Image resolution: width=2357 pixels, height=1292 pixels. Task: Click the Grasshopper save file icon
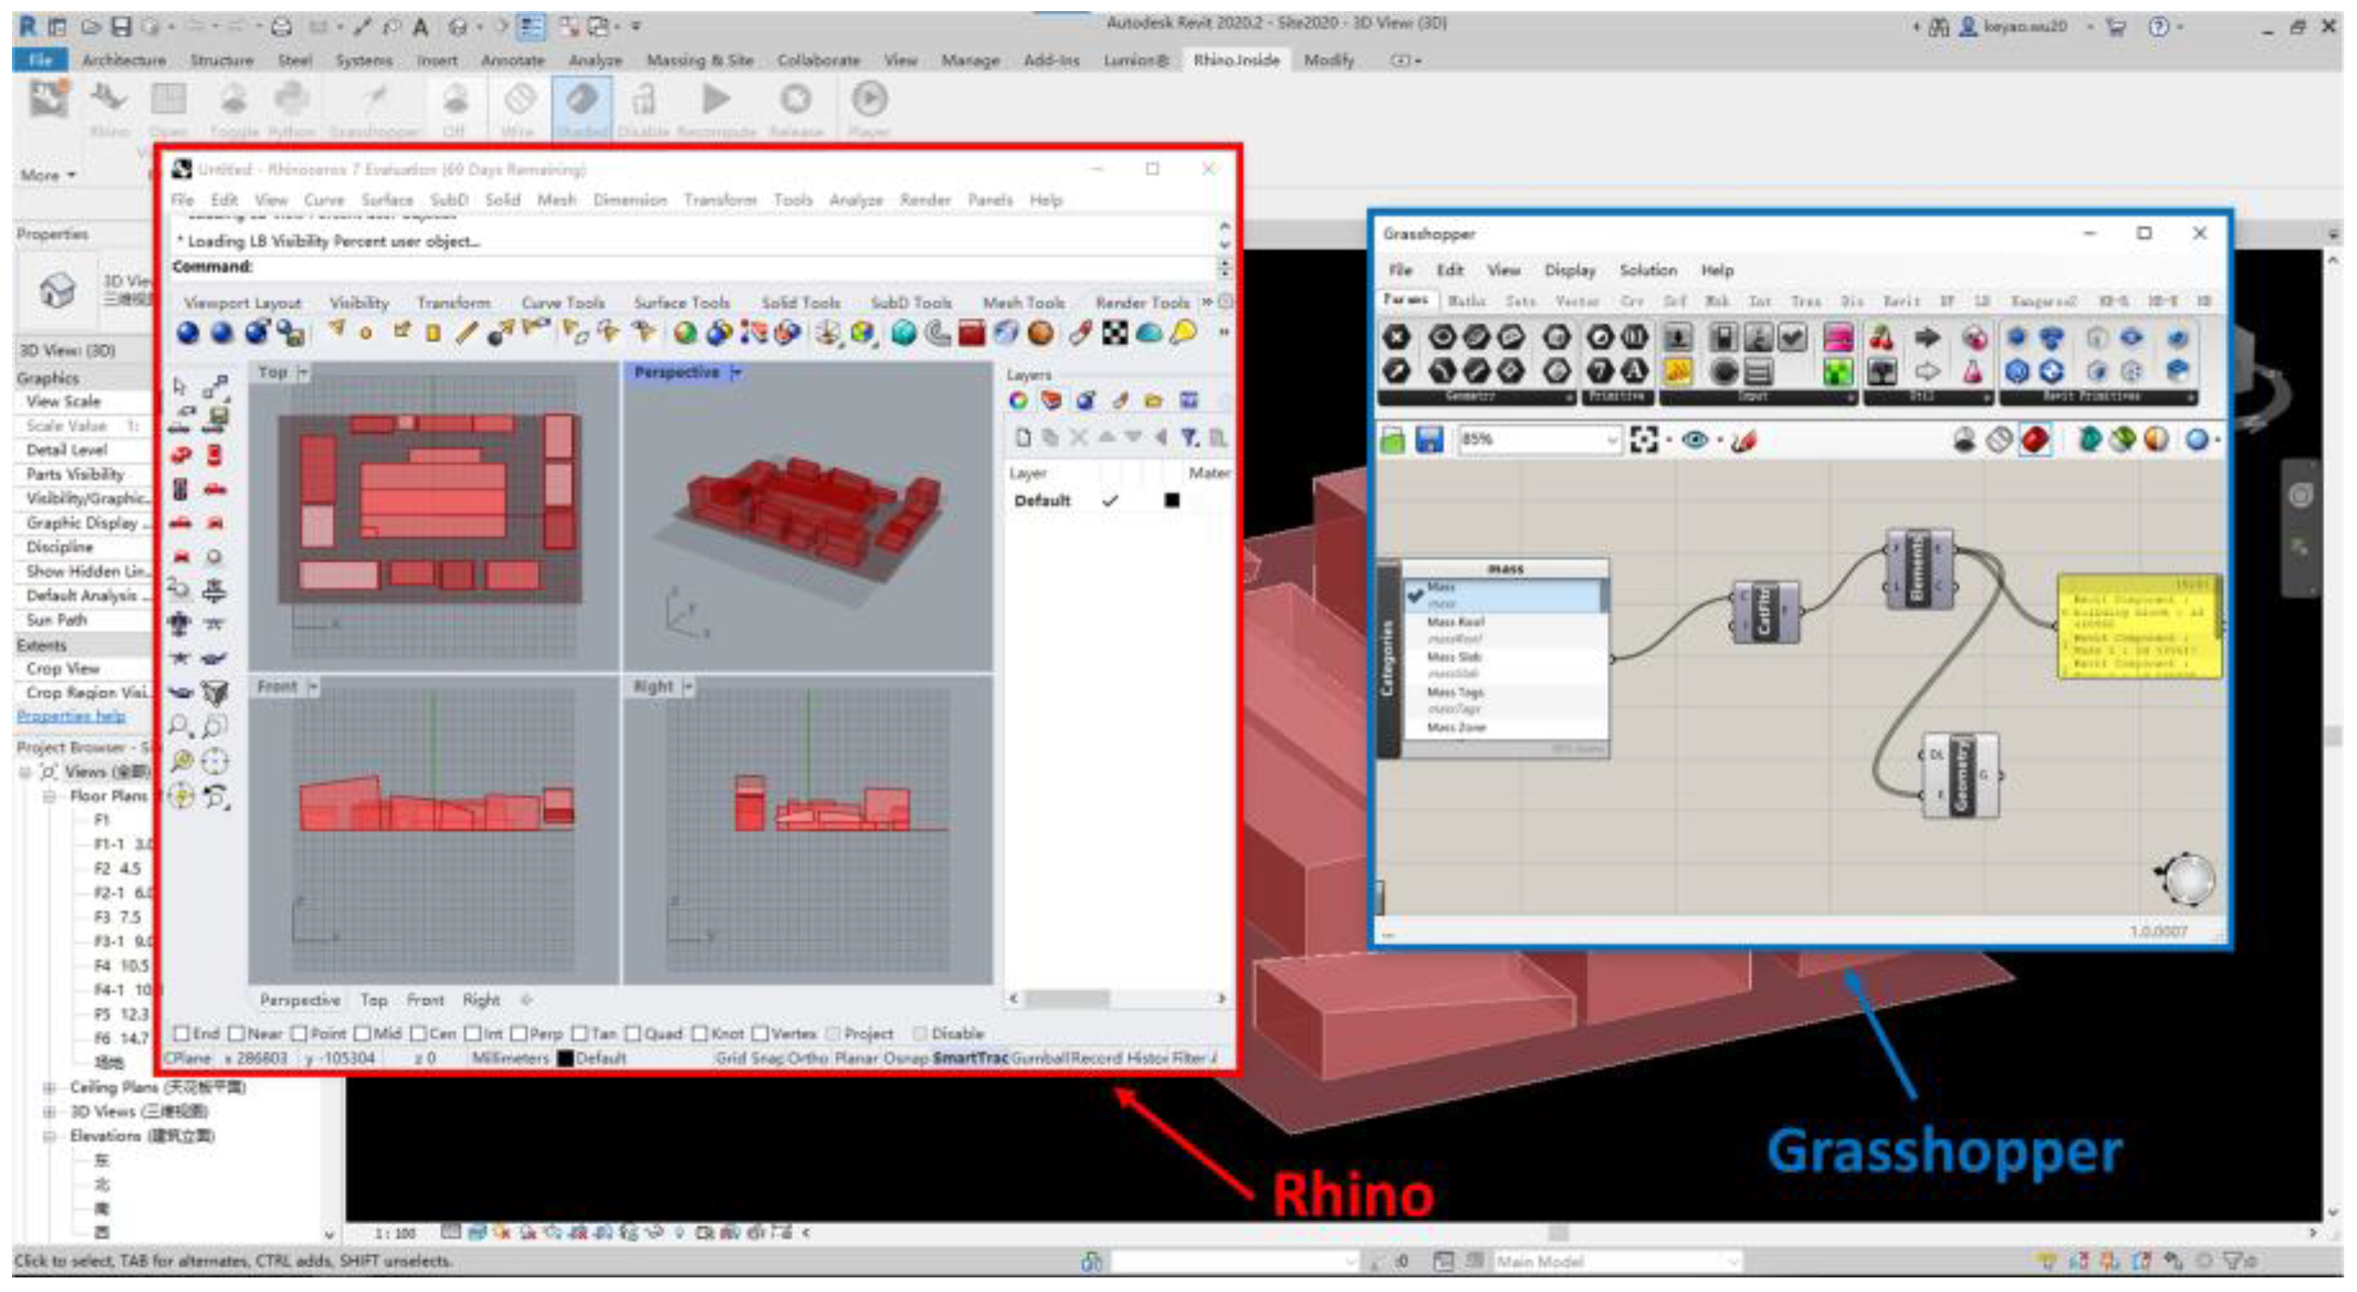pos(1430,440)
